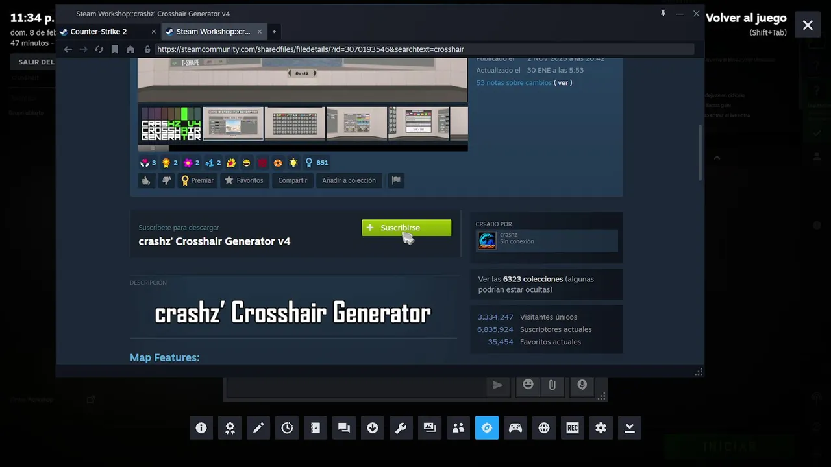Select the fourth screenshot thumbnail
Screen dimensions: 831x467
point(356,124)
